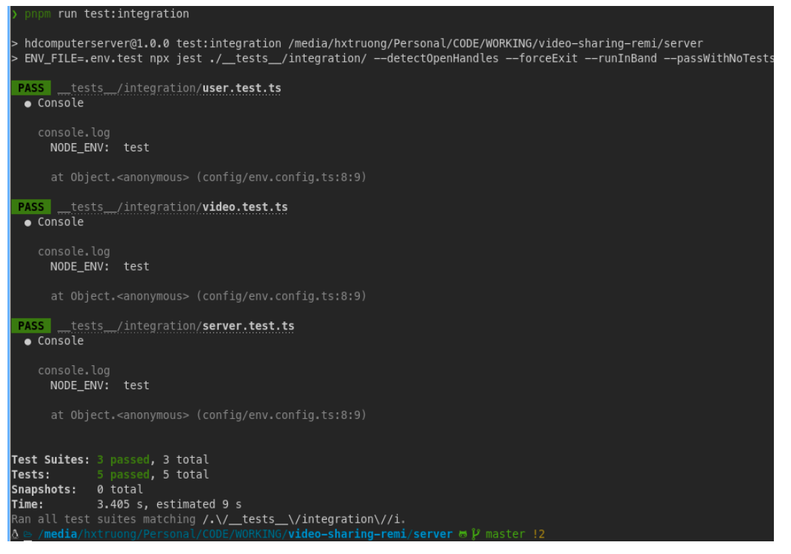Screen dimensions: 791x554
Task: Click the server.test.ts file path
Action: click(176, 327)
